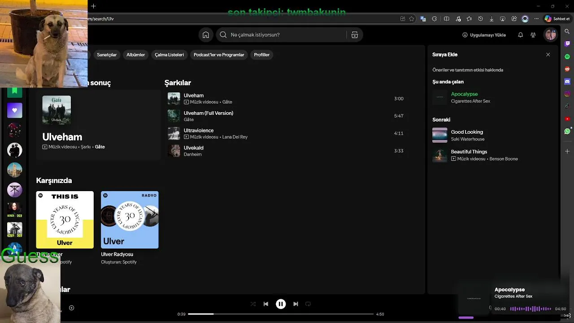574x323 pixels.
Task: Select Good Looking in the queue
Action: pos(467,132)
